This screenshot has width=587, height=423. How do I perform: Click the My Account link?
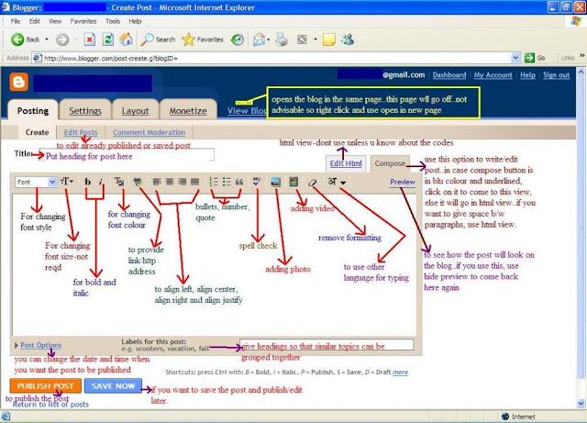click(493, 75)
